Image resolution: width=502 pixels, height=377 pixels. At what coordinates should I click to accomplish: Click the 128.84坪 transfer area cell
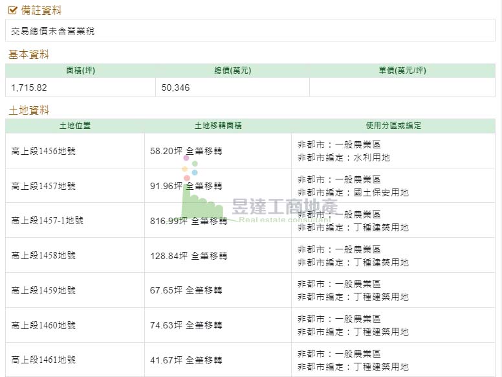(x=188, y=255)
